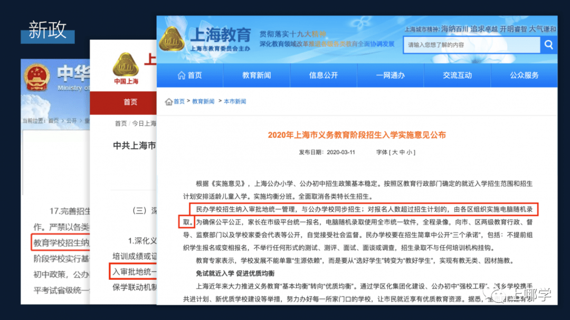Viewport: 570px width, 320px height.
Task: Click the home icon in the breadcrumb trail
Action: [x=170, y=101]
